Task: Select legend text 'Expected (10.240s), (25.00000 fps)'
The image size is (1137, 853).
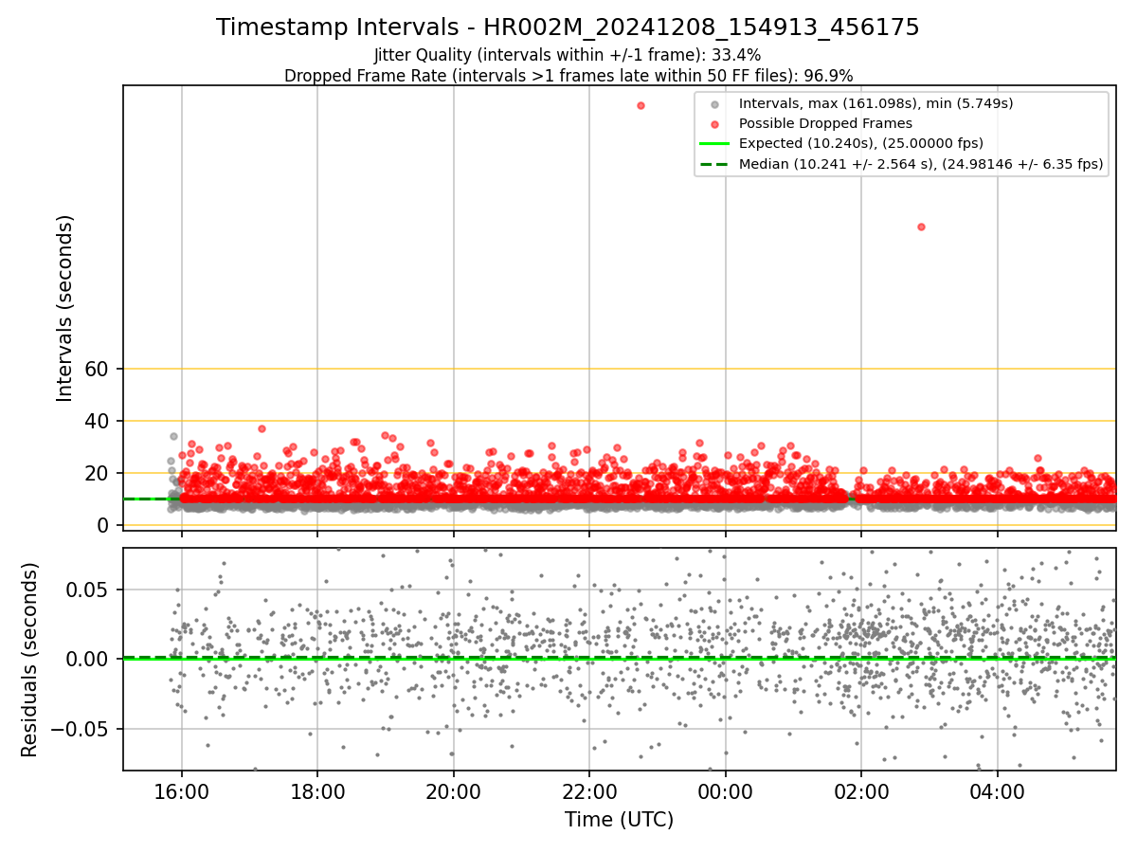Action: pyautogui.click(x=861, y=144)
